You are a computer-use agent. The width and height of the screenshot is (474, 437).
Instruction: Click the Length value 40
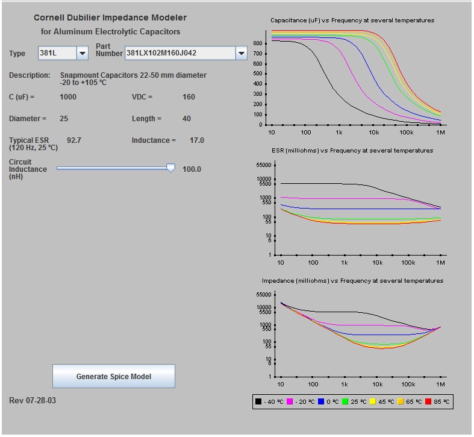coord(187,119)
